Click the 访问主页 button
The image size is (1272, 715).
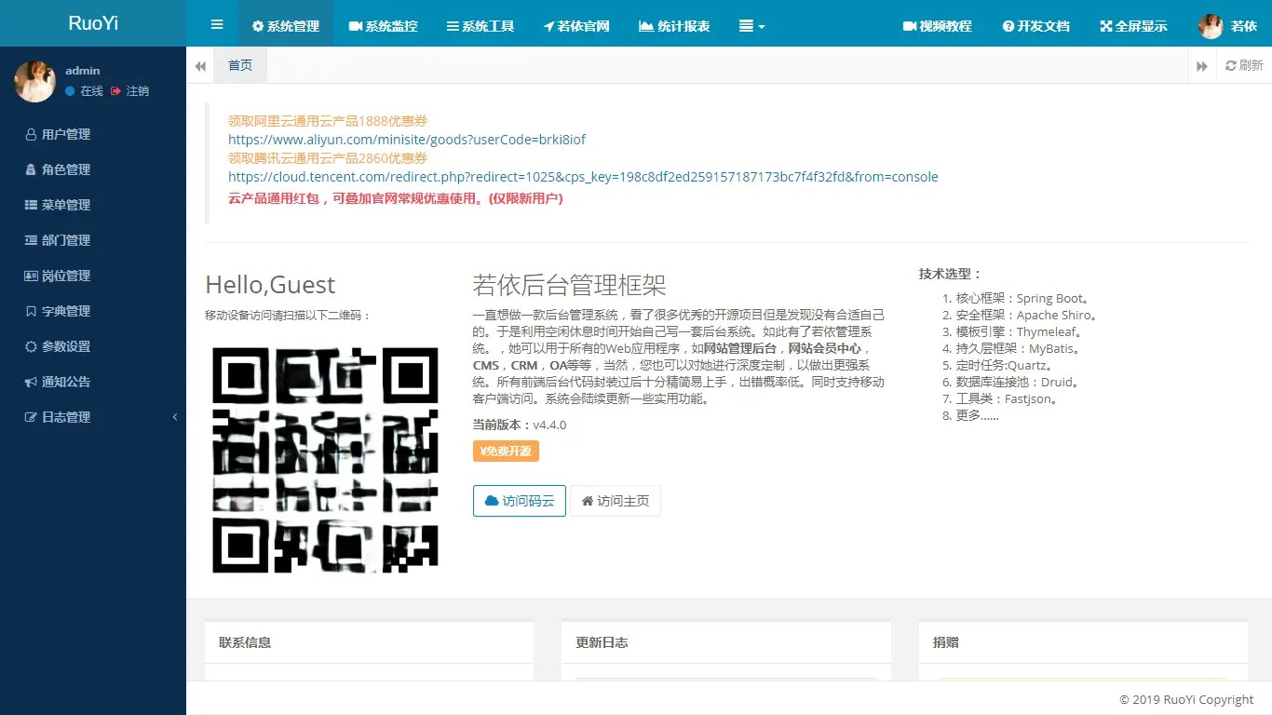click(x=616, y=501)
